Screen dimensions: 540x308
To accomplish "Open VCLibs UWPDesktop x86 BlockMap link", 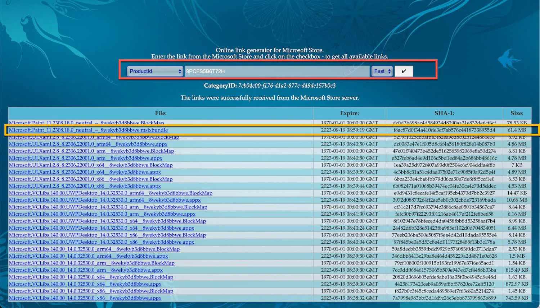I will pyautogui.click(x=107, y=235).
